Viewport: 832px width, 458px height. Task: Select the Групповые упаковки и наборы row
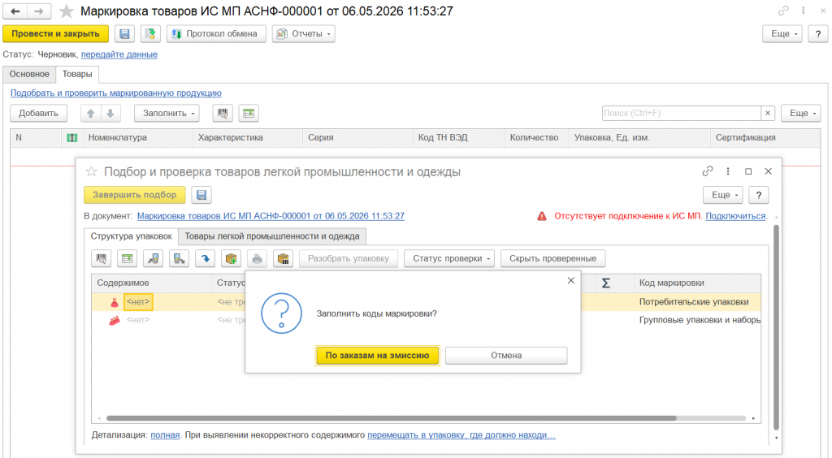pos(426,320)
